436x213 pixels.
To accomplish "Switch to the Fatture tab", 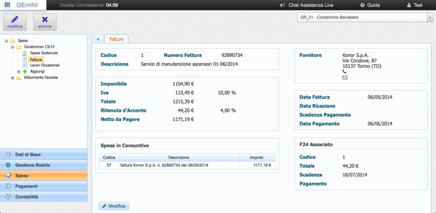I will coord(116,39).
